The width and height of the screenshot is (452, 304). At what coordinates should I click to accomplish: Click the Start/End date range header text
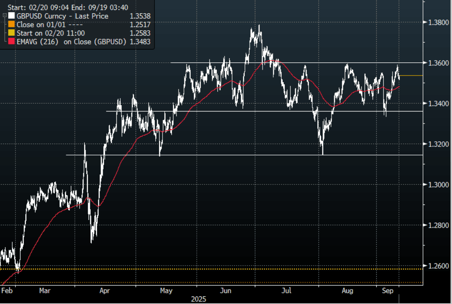click(68, 7)
